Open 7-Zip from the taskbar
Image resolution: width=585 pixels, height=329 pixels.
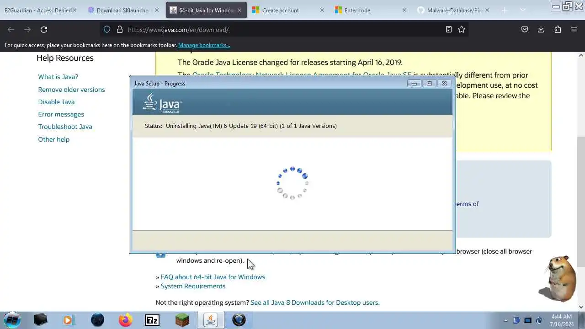[152, 320]
